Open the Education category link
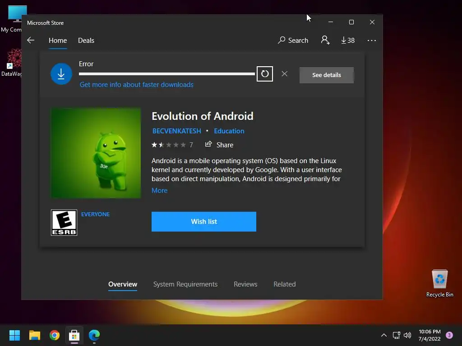This screenshot has width=462, height=346. pyautogui.click(x=229, y=131)
